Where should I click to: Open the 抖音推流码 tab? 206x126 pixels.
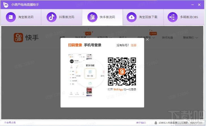62,17
